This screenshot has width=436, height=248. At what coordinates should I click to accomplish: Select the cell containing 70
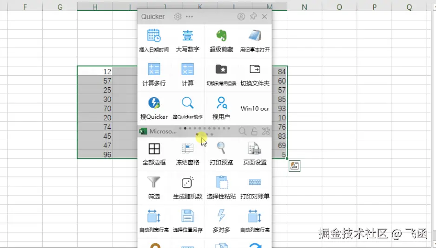pos(95,108)
